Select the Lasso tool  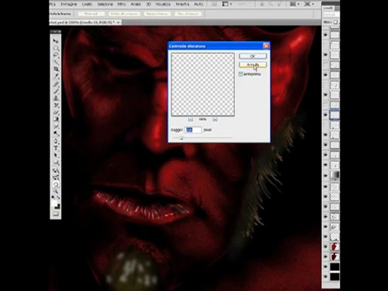[x=56, y=55]
